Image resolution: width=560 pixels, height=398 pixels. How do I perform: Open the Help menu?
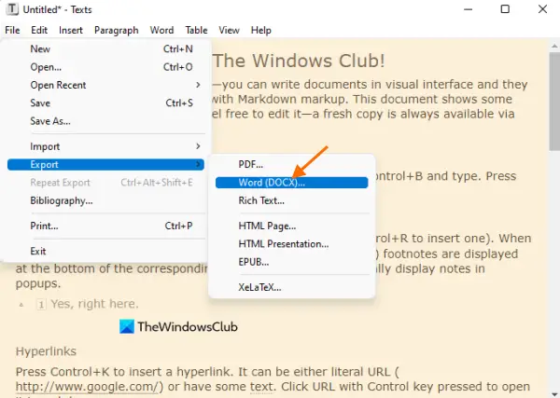[x=260, y=31]
